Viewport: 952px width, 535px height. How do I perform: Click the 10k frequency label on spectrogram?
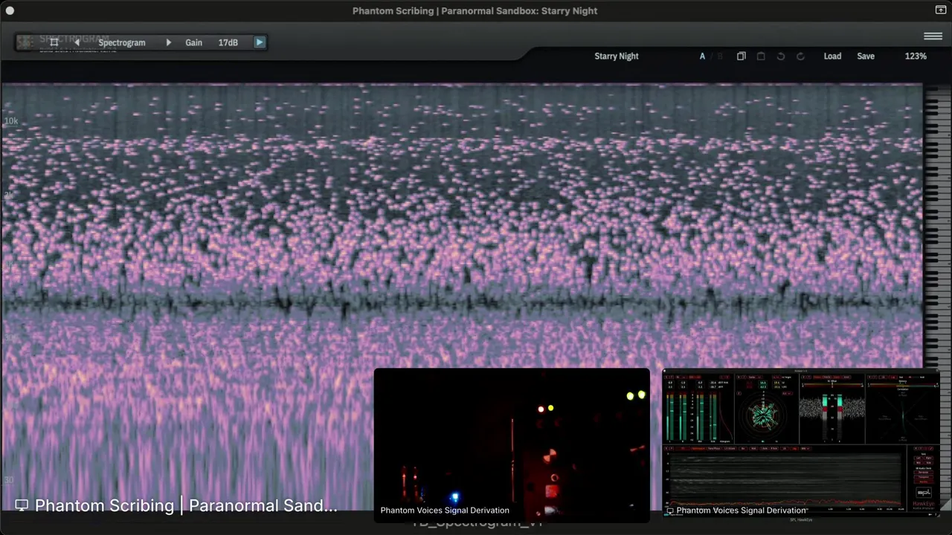[x=11, y=120]
